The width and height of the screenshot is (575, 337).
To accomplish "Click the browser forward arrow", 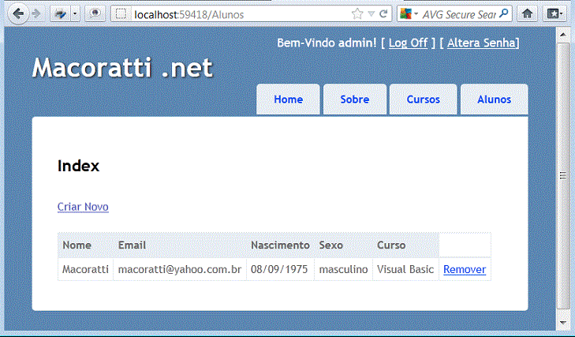I will click(x=36, y=14).
